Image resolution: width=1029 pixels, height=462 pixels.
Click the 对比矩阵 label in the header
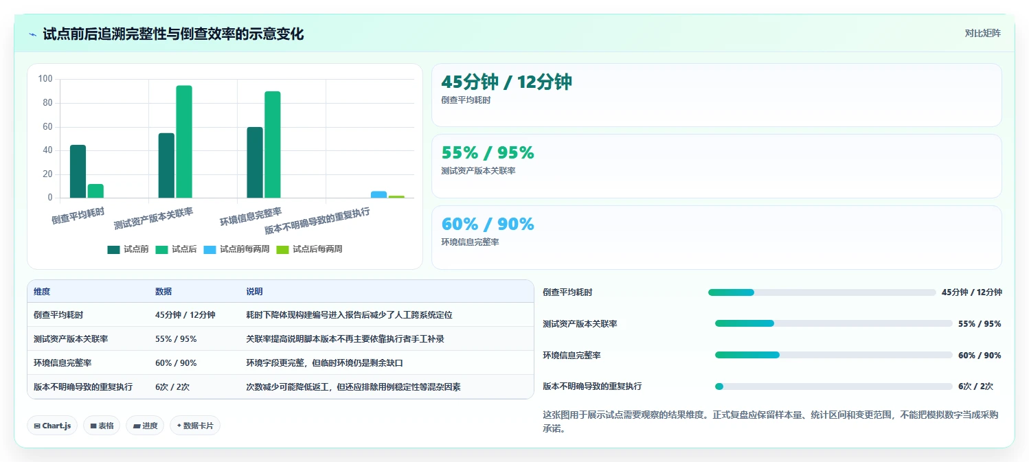(x=983, y=33)
